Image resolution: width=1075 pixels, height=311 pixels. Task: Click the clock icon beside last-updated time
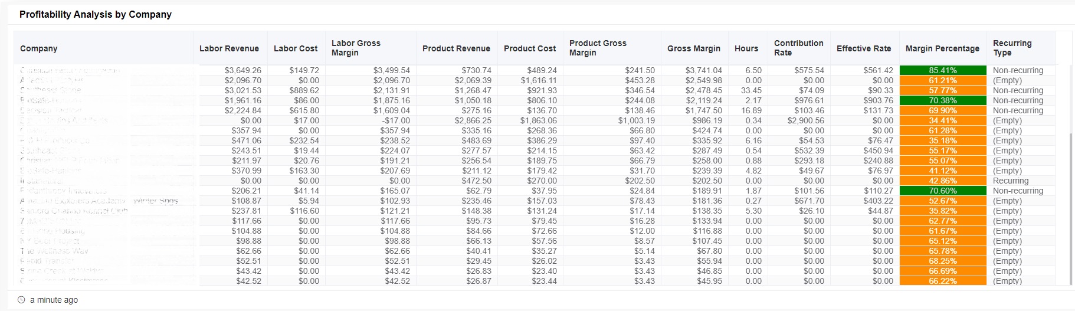click(x=21, y=300)
